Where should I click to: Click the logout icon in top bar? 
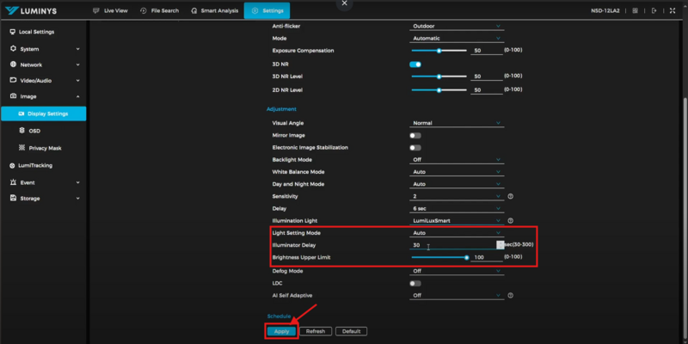[654, 10]
